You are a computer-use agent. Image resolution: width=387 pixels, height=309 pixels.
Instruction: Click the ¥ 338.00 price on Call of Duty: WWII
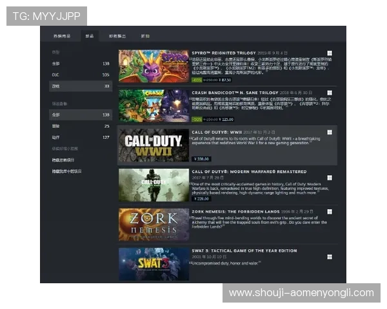pos(203,158)
